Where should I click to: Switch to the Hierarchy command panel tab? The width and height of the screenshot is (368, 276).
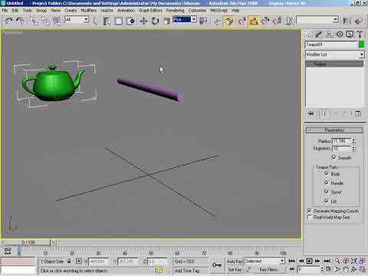(x=329, y=34)
